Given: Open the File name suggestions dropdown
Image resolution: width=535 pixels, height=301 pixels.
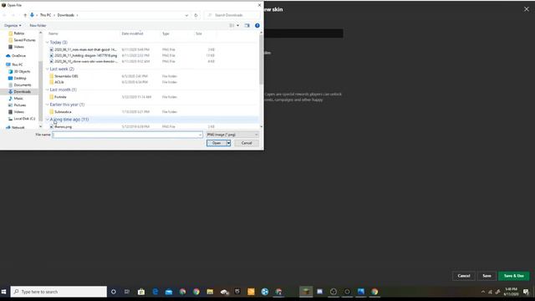Looking at the screenshot, I should [x=200, y=135].
